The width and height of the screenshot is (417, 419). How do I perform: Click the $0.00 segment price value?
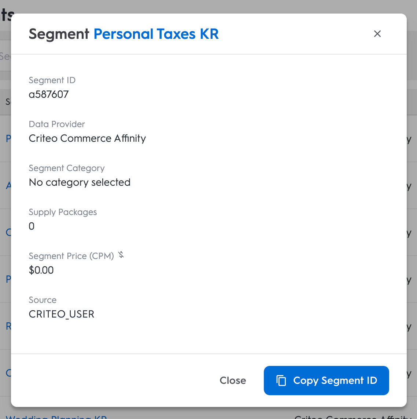(x=41, y=270)
